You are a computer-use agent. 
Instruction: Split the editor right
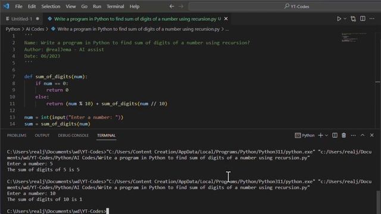pos(363,18)
